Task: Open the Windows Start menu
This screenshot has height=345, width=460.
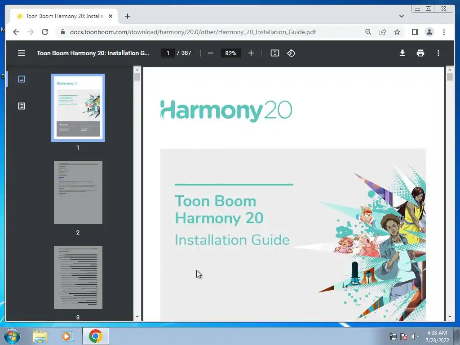Action: tap(12, 336)
